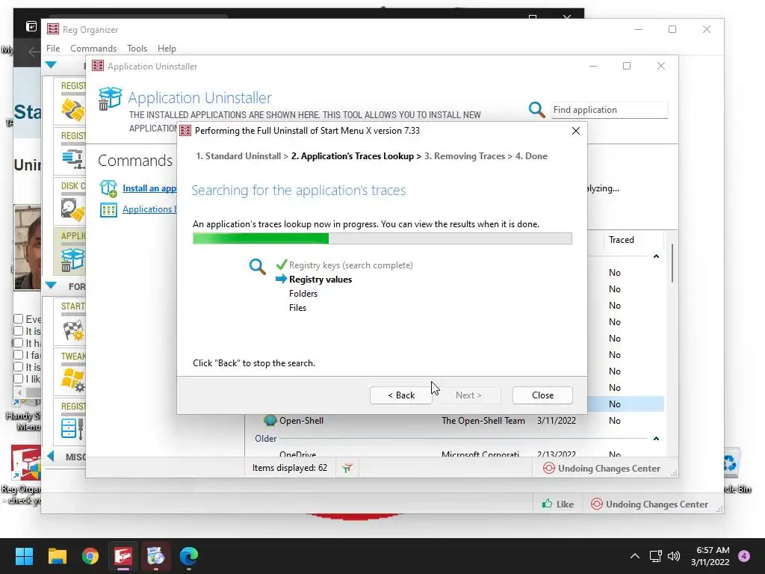Open the Commands menu

[93, 49]
